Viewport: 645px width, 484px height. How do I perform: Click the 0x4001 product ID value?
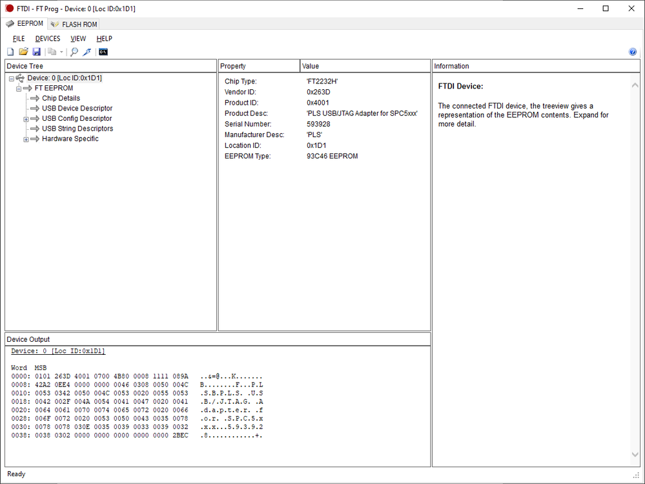(318, 103)
